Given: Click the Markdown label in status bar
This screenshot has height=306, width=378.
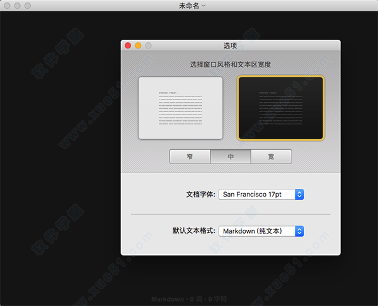Looking at the screenshot, I should (166, 299).
